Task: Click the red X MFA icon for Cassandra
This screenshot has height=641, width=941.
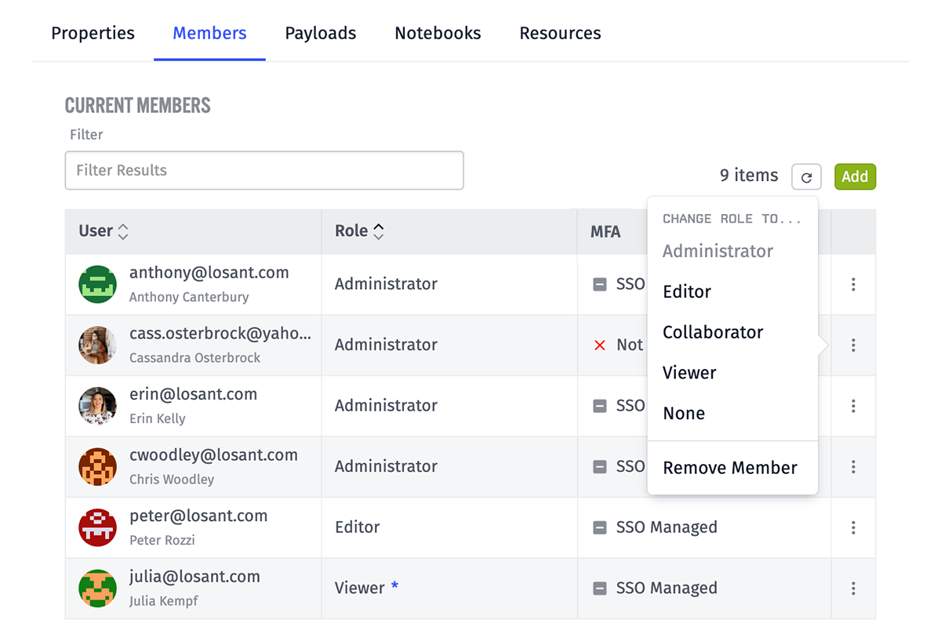Action: click(600, 345)
